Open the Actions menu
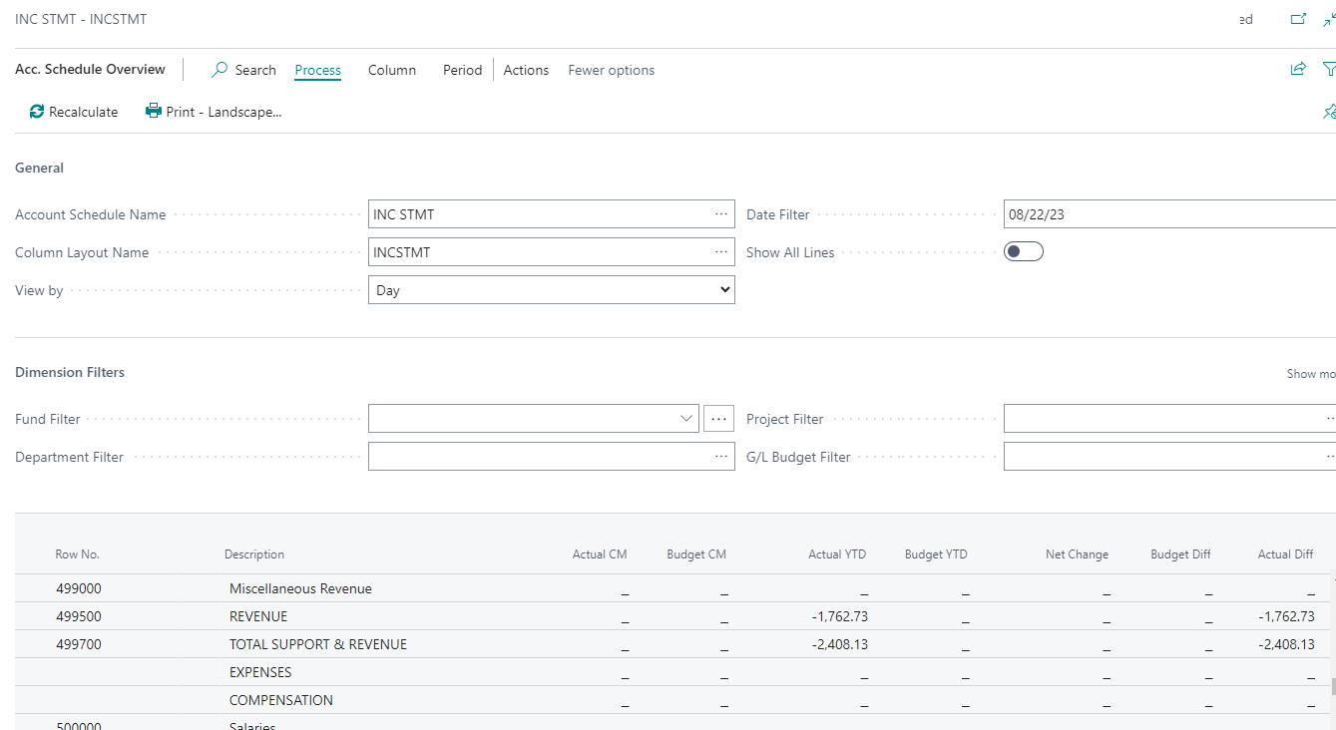Image resolution: width=1336 pixels, height=730 pixels. click(526, 70)
